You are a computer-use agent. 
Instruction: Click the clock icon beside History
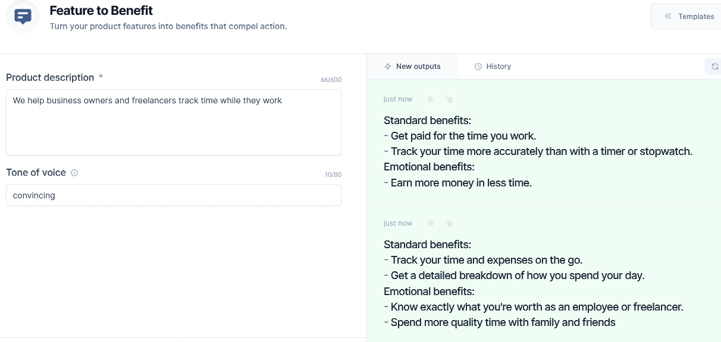(x=478, y=66)
